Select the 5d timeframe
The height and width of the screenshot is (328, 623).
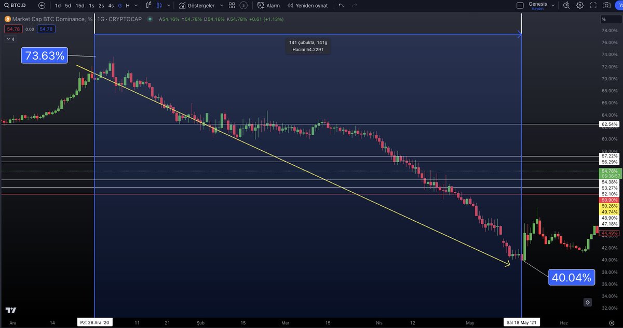68,5
